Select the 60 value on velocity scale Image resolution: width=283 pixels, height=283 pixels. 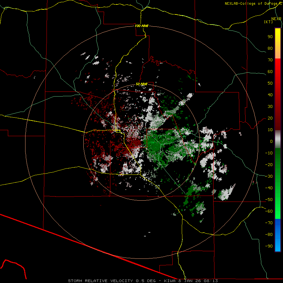[270, 72]
